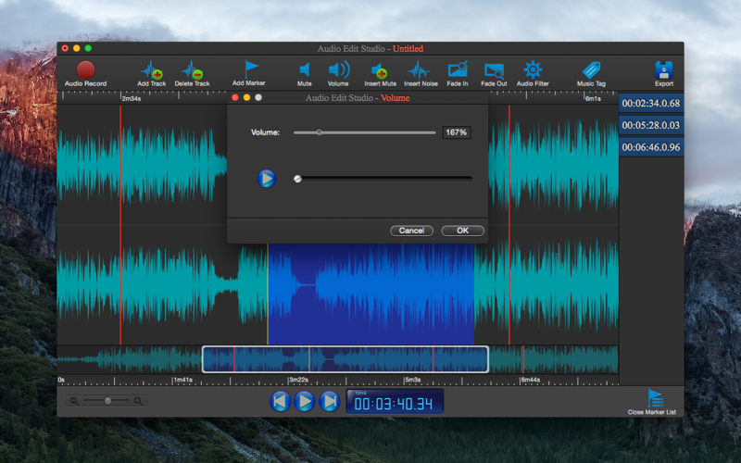Apply the Fade Out tool
This screenshot has height=463, width=741.
click(494, 69)
